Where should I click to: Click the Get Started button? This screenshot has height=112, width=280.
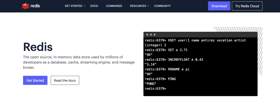(x=35, y=80)
